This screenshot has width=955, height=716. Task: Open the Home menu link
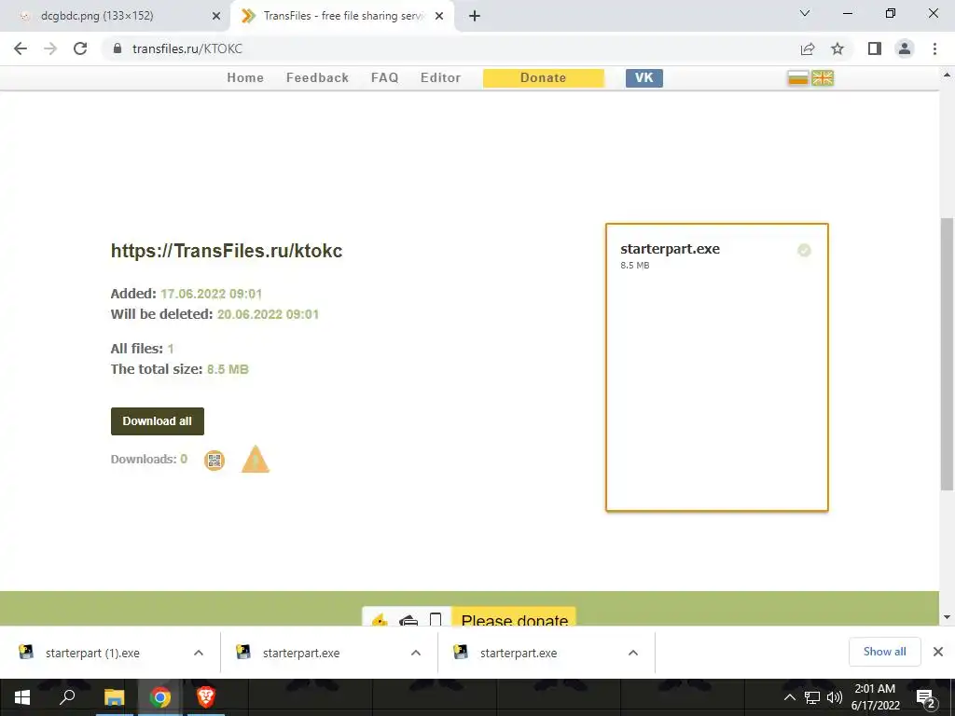245,78
